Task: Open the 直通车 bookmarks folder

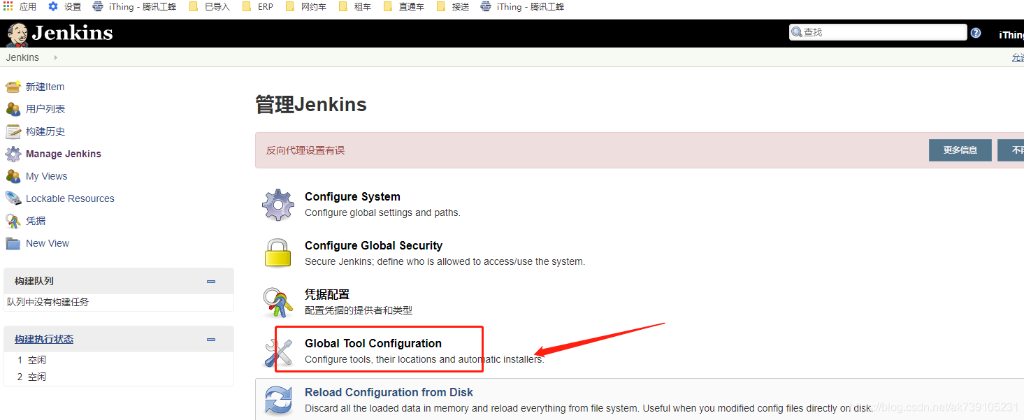Action: (403, 6)
